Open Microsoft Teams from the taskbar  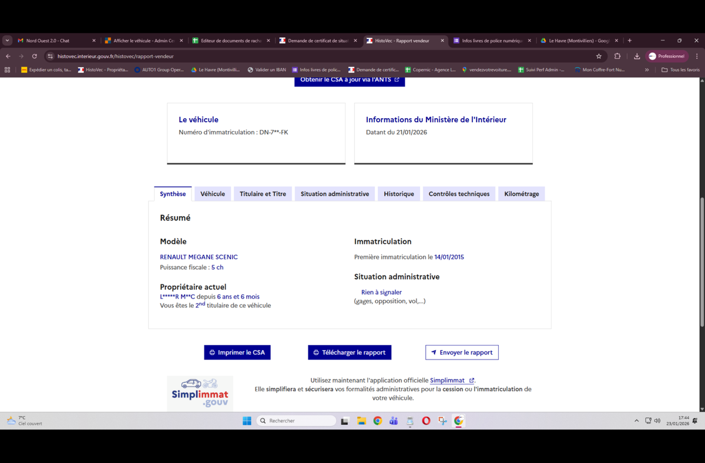coord(394,421)
